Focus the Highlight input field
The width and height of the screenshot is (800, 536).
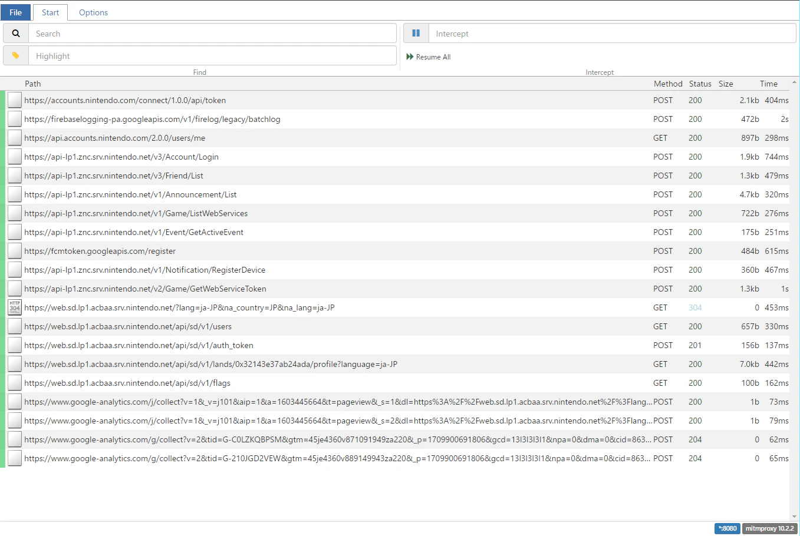[212, 56]
